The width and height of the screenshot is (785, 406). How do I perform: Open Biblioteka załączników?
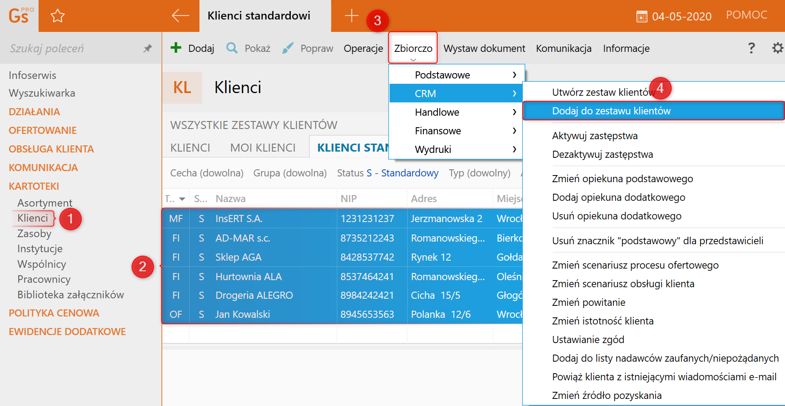point(70,295)
